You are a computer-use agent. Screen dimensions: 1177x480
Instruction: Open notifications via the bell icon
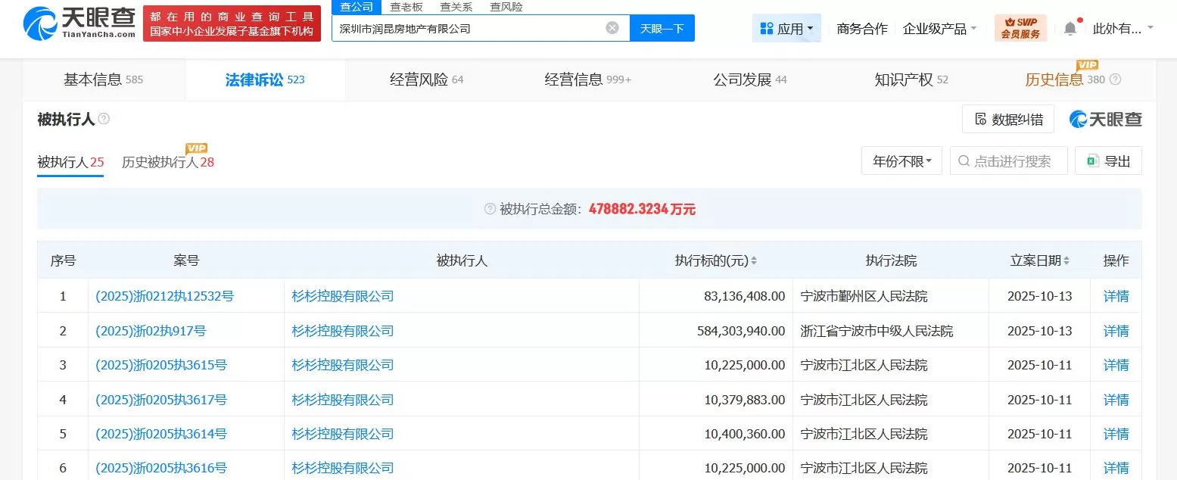(1070, 26)
